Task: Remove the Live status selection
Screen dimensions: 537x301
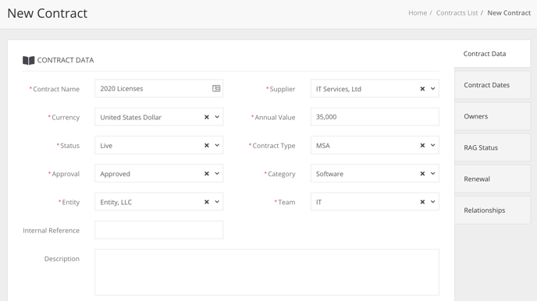Action: (x=207, y=145)
